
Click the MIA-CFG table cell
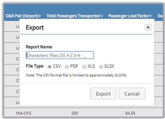(x=23, y=113)
